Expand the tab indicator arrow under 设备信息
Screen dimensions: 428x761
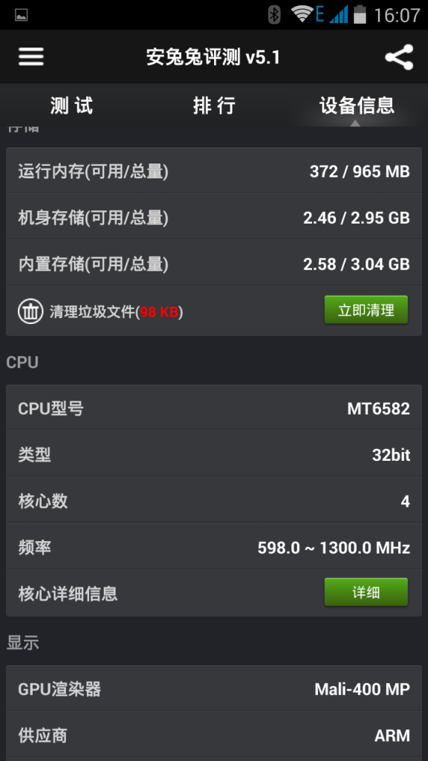(357, 123)
